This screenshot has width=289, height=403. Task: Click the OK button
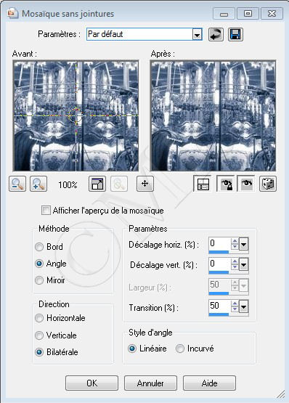(91, 383)
